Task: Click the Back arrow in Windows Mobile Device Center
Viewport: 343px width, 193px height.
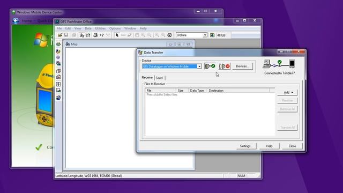Action: coord(16,21)
